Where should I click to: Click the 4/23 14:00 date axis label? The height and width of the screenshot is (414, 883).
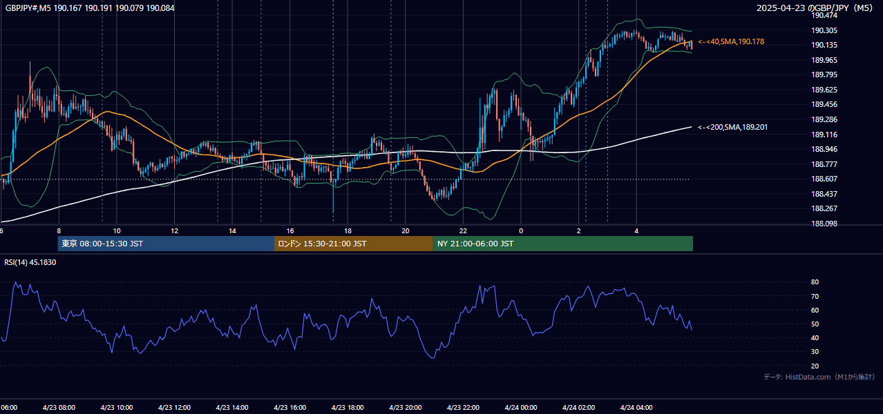pos(232,408)
